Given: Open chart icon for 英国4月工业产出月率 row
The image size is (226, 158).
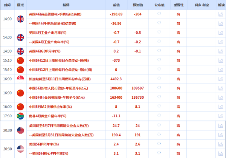Looking at the screenshot, I should (x=221, y=33).
